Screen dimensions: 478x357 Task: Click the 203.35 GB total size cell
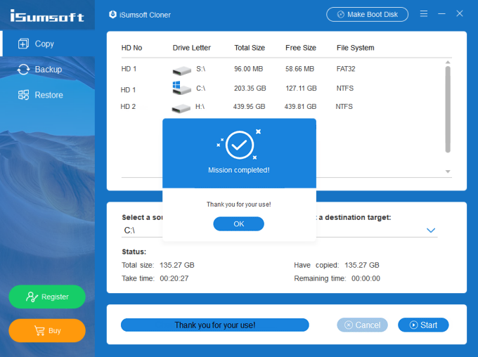pyautogui.click(x=250, y=89)
